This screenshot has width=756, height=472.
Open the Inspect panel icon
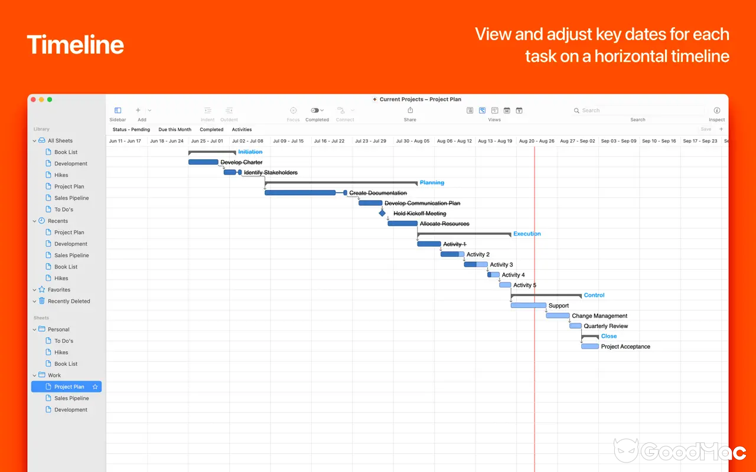coord(716,110)
